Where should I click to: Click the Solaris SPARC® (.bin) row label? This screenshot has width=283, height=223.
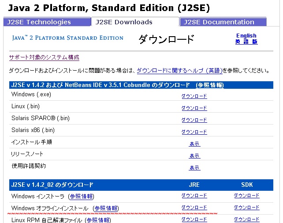(x=41, y=118)
